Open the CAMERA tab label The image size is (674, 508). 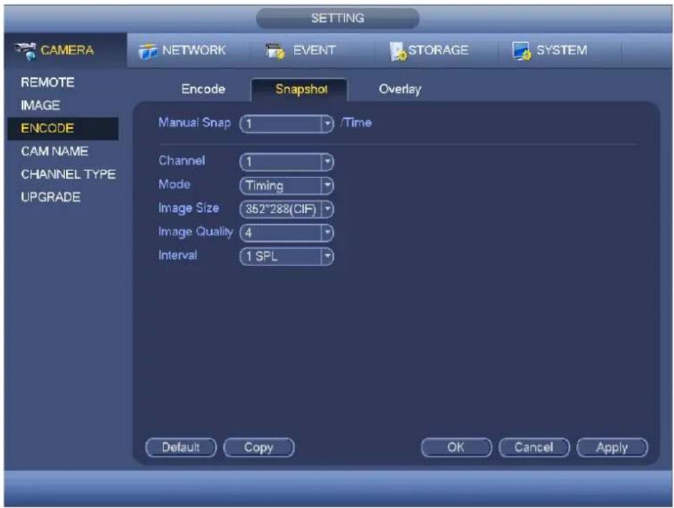(x=67, y=50)
